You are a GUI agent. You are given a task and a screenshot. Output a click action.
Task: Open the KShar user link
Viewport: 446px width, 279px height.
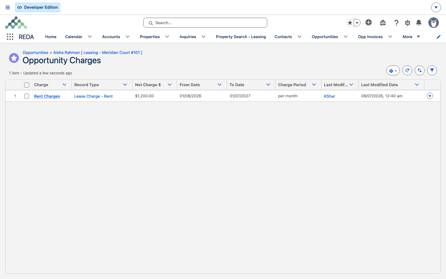point(330,96)
